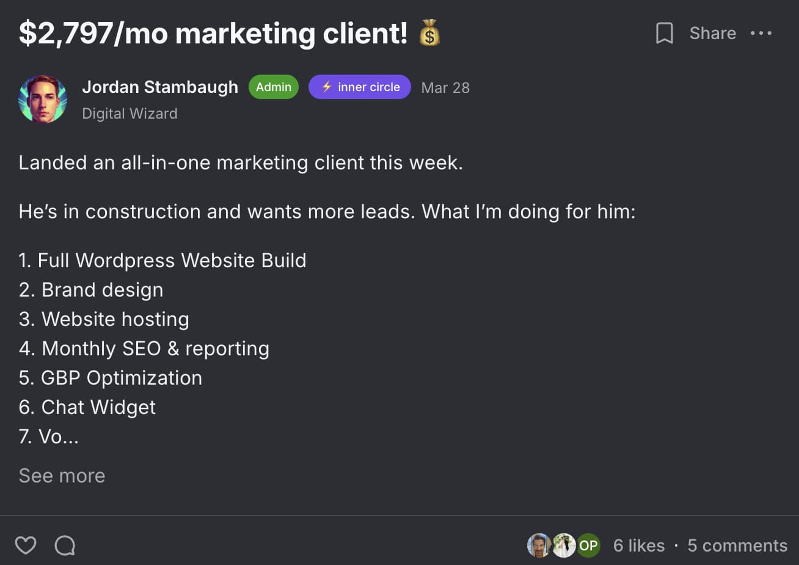The height and width of the screenshot is (565, 799).
Task: Open Jordan Stambaugh's profile avatar
Action: 43,99
